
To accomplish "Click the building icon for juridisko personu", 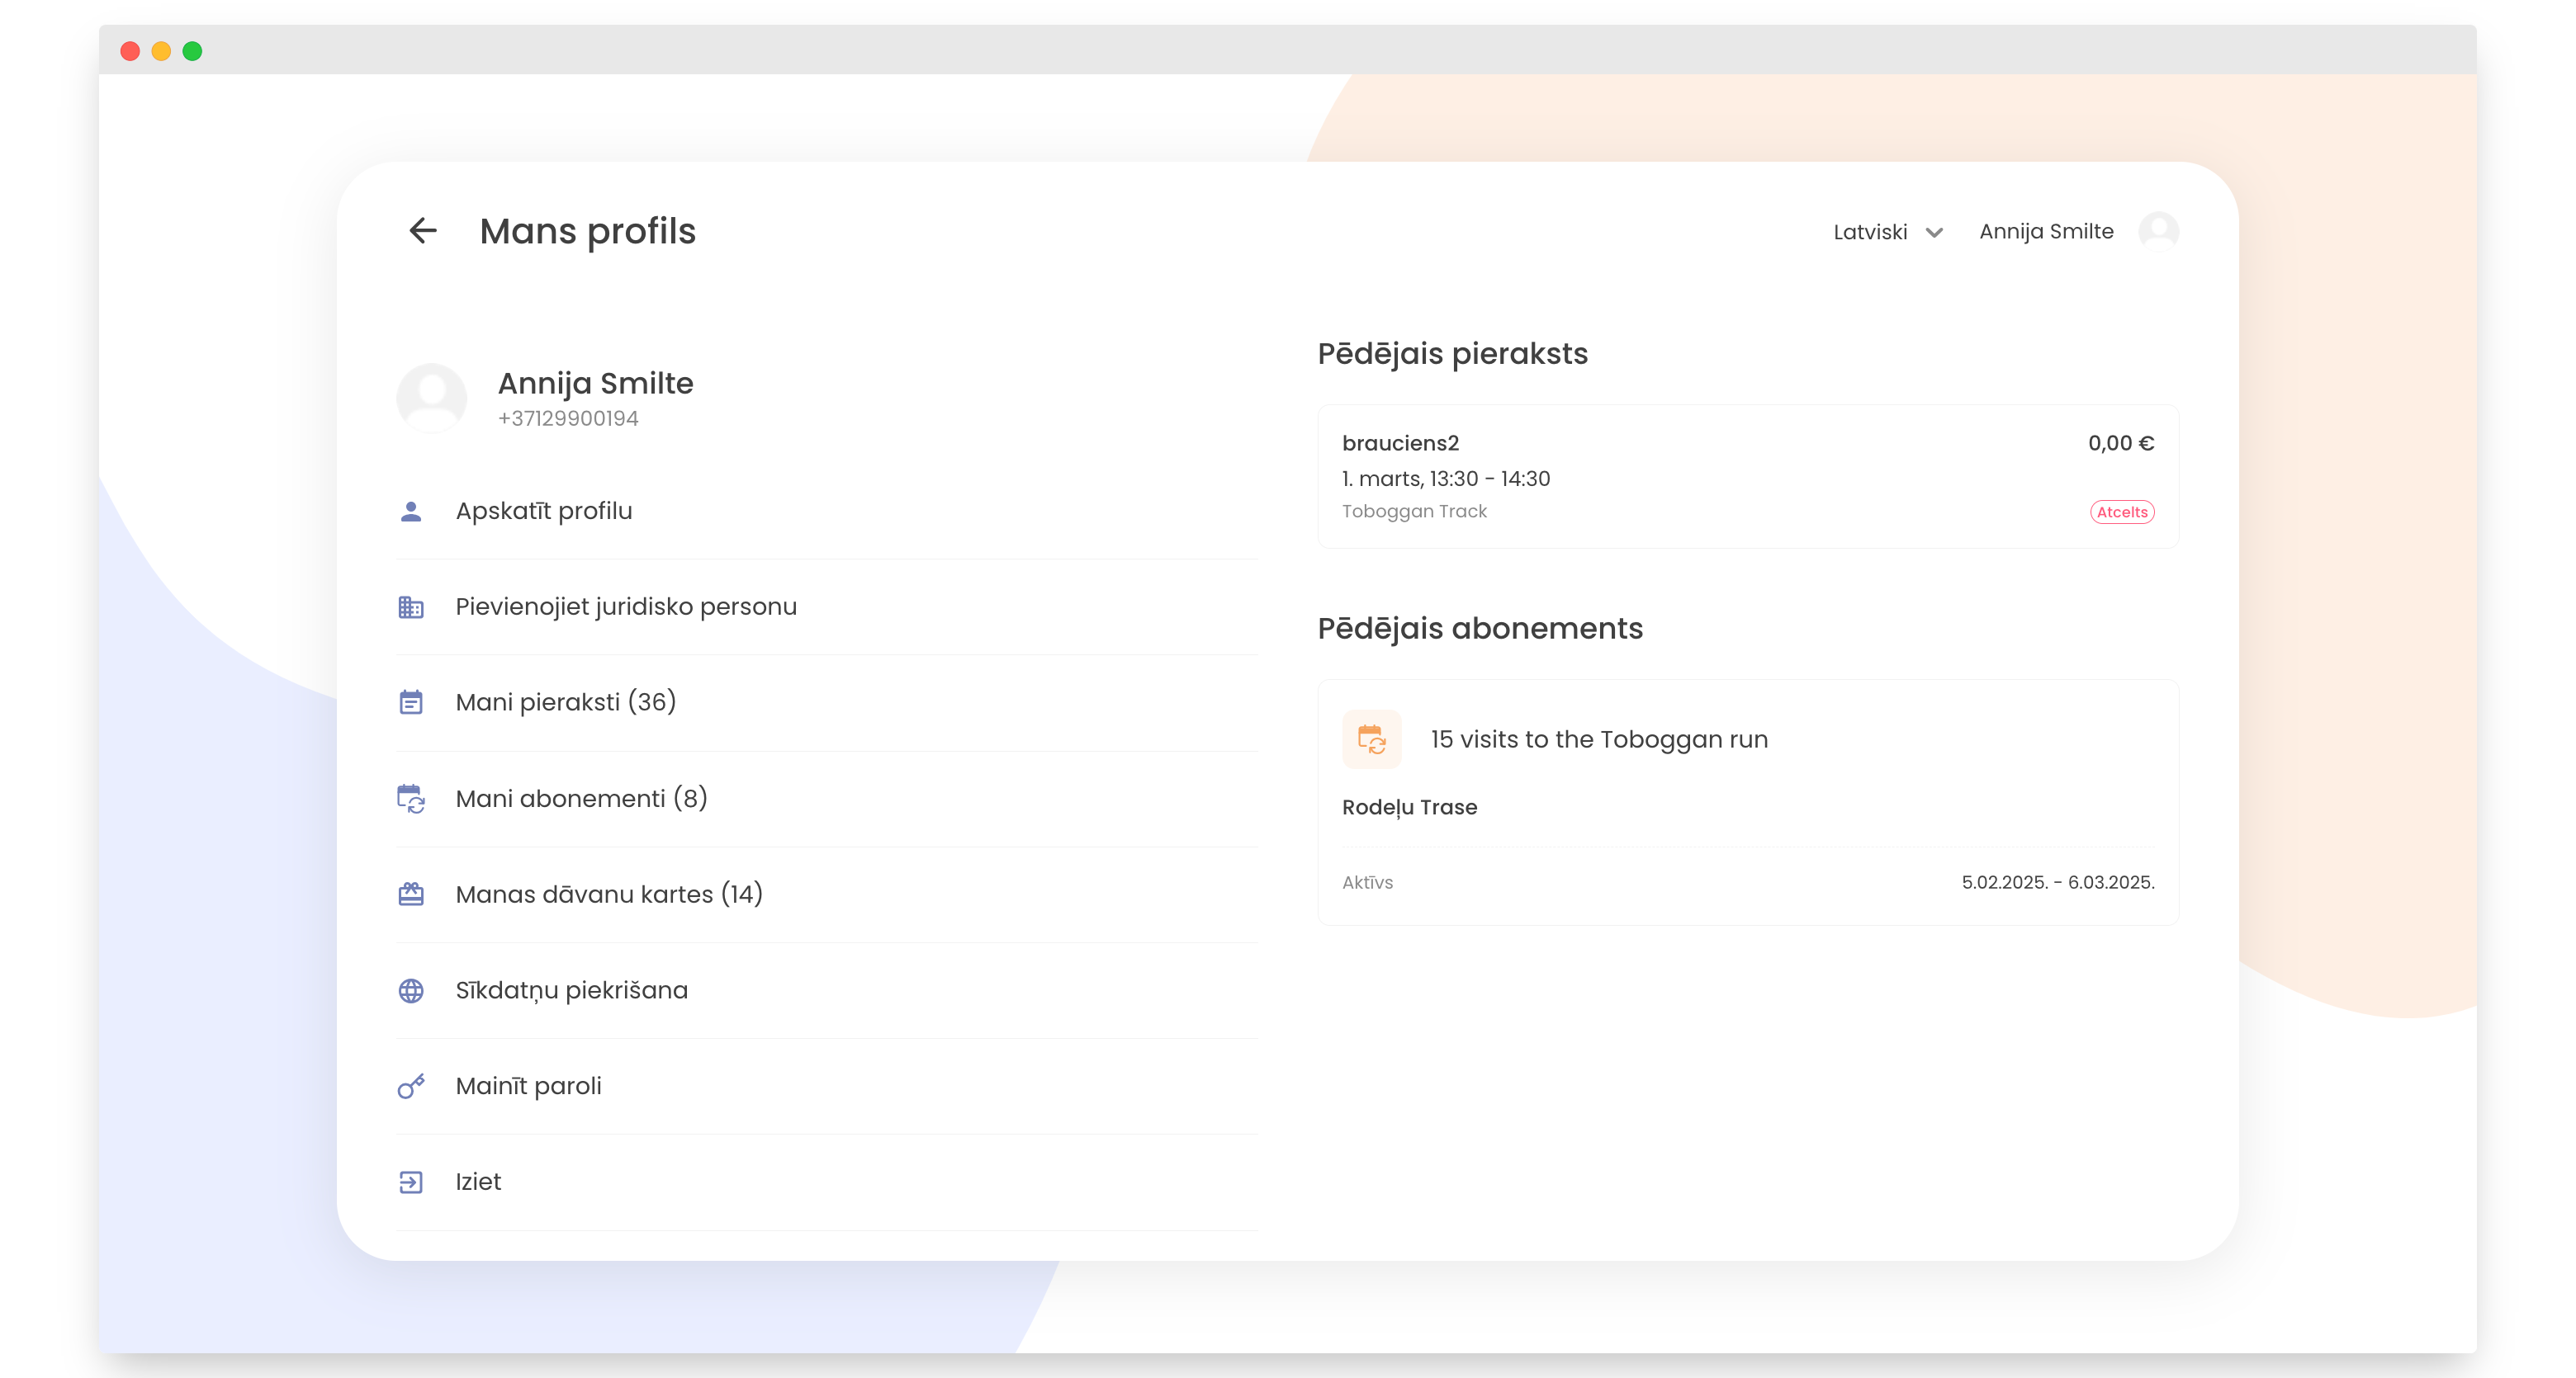I will click(x=411, y=606).
